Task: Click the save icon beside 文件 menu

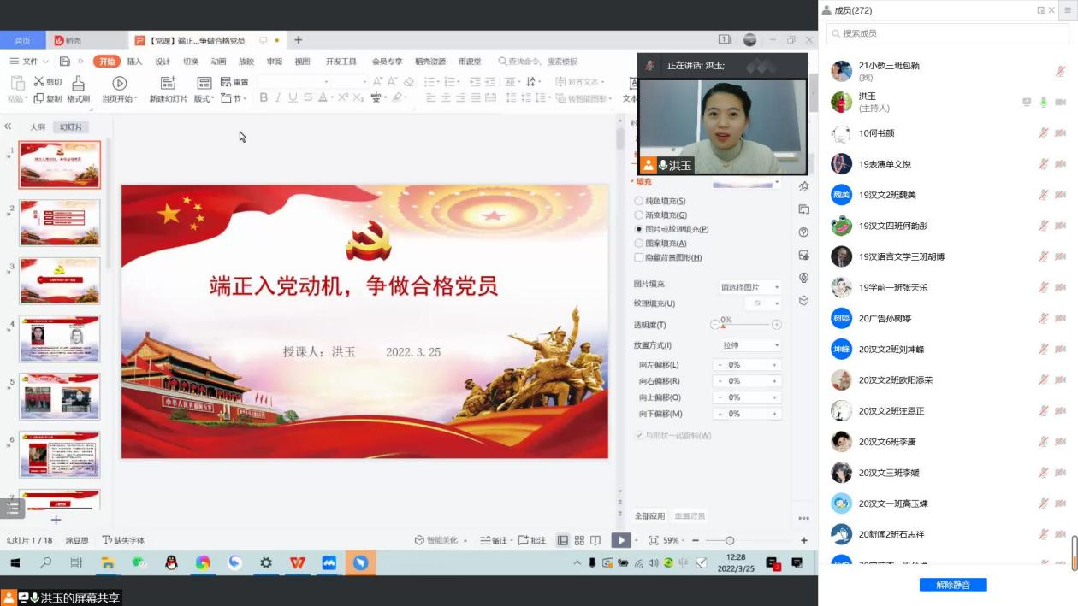Action: click(64, 62)
